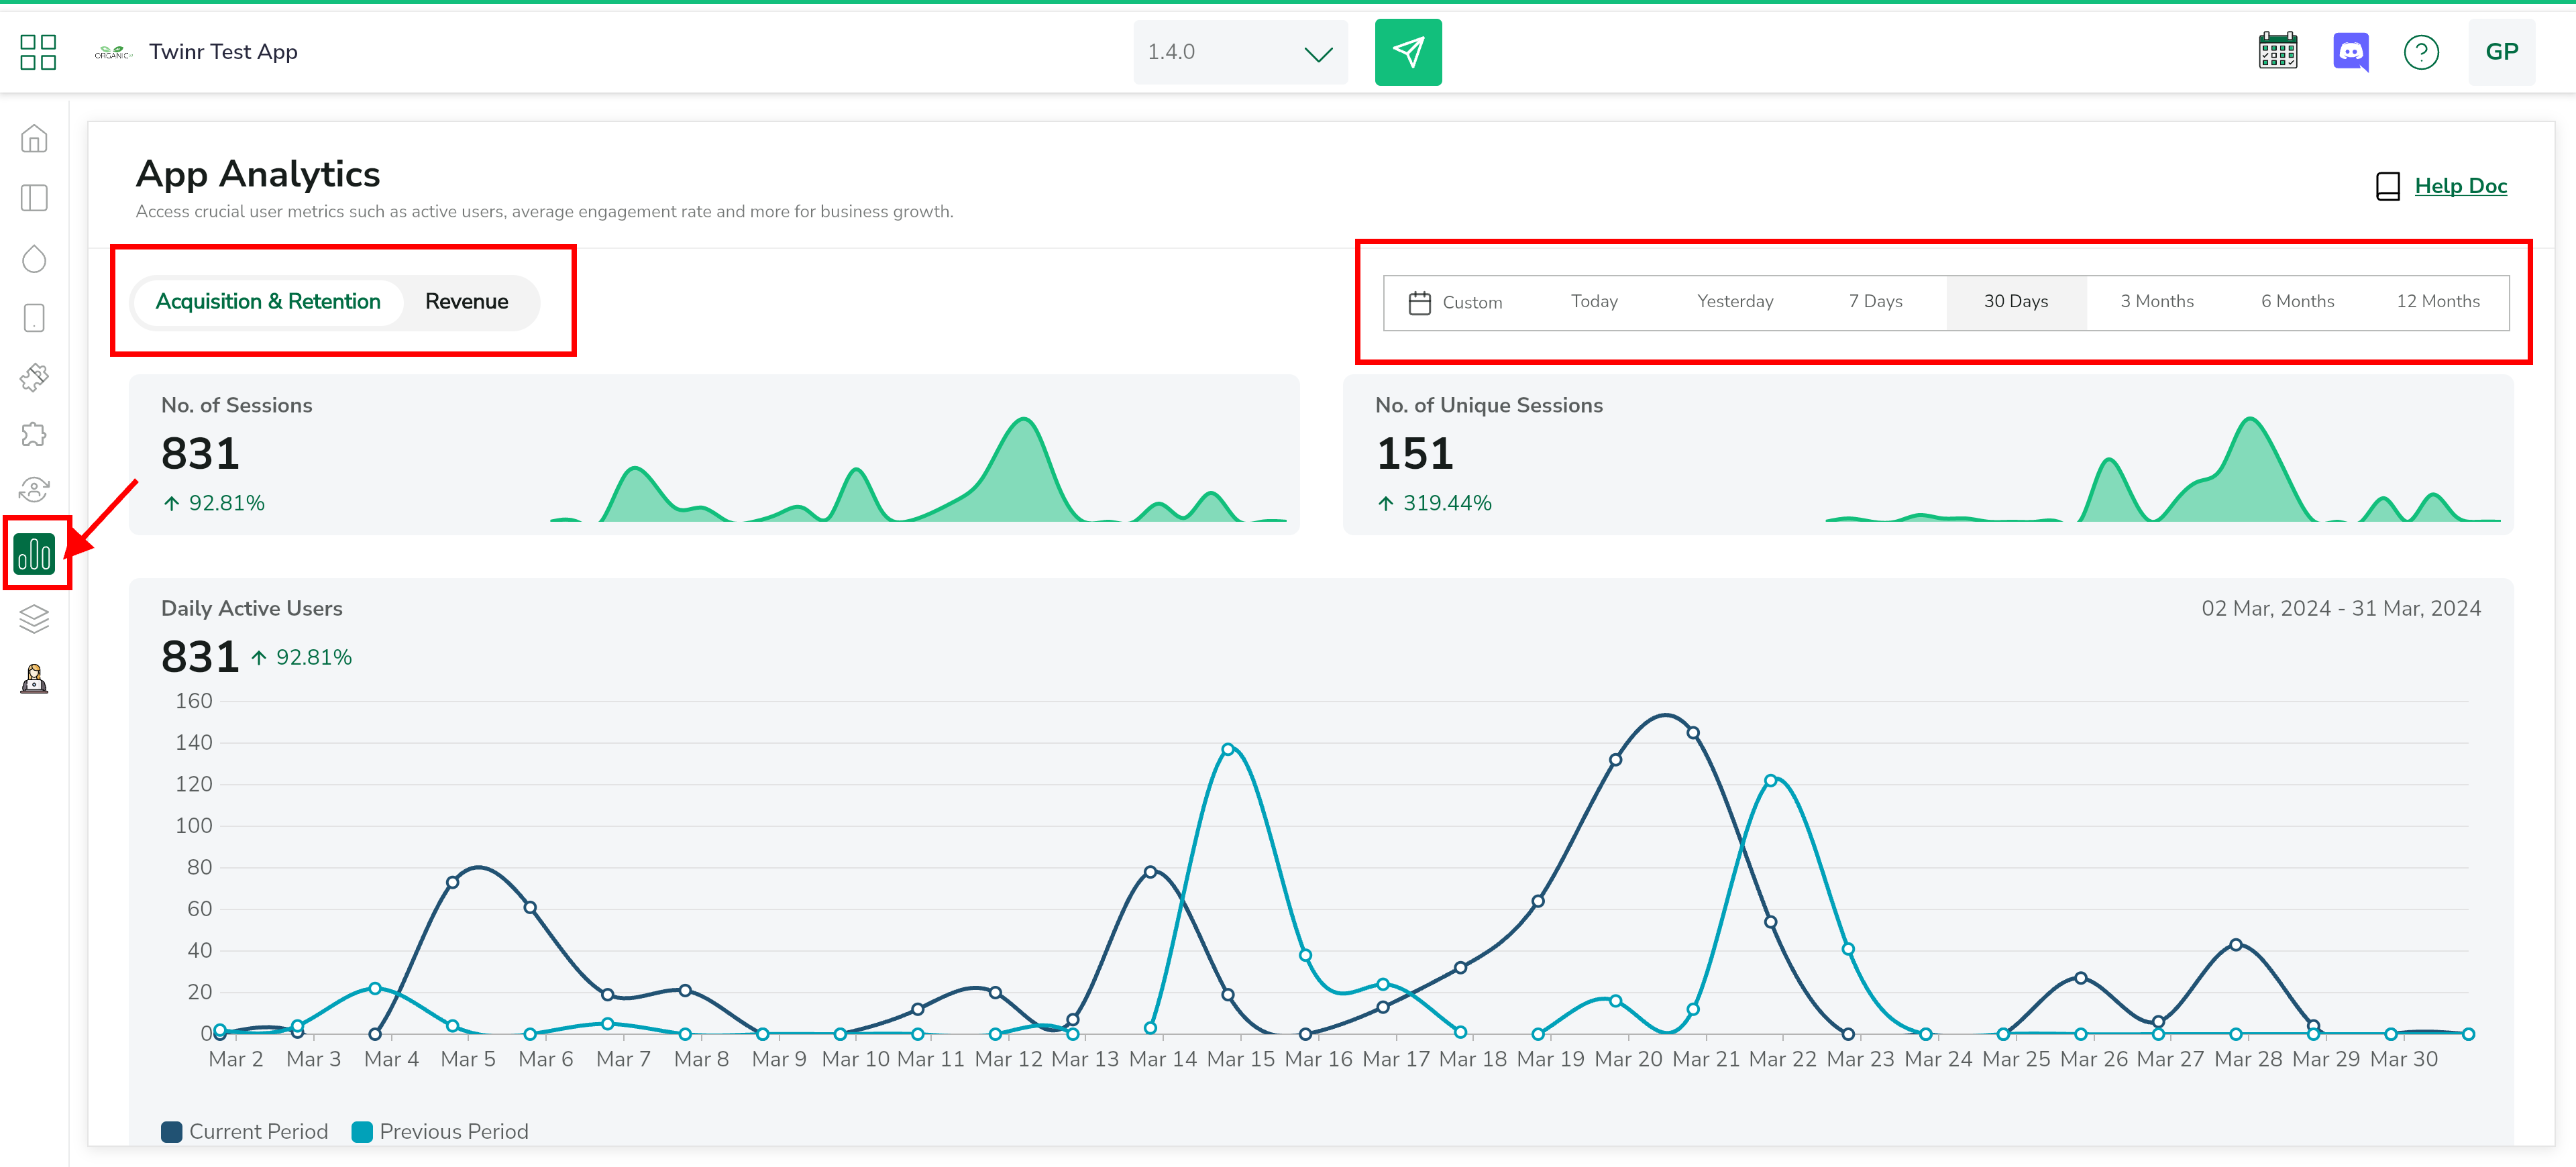Switch to the Revenue tab

tap(466, 302)
